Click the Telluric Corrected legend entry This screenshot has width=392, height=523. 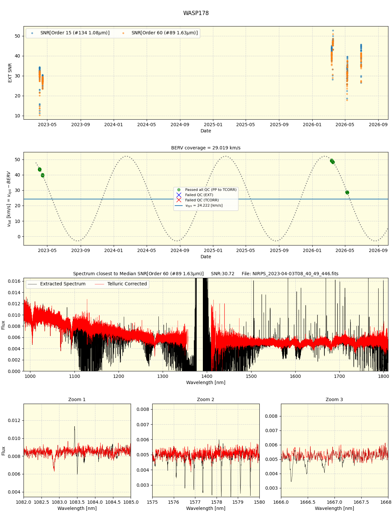[121, 284]
